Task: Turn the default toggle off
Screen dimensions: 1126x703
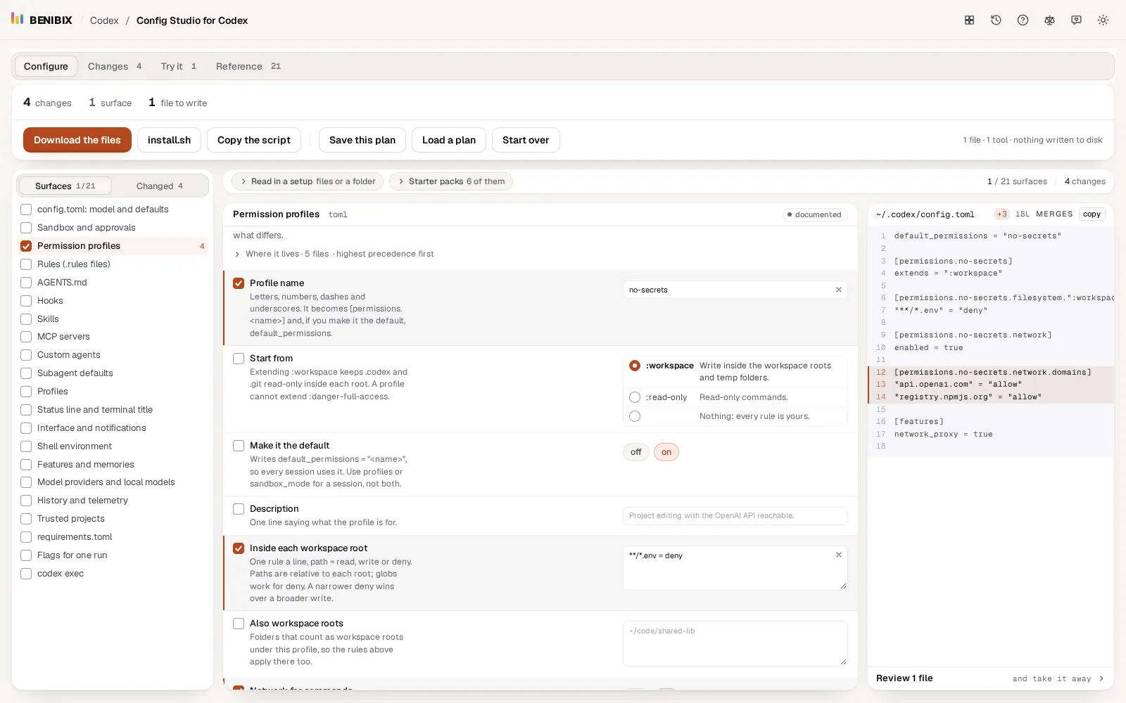Action: click(636, 452)
